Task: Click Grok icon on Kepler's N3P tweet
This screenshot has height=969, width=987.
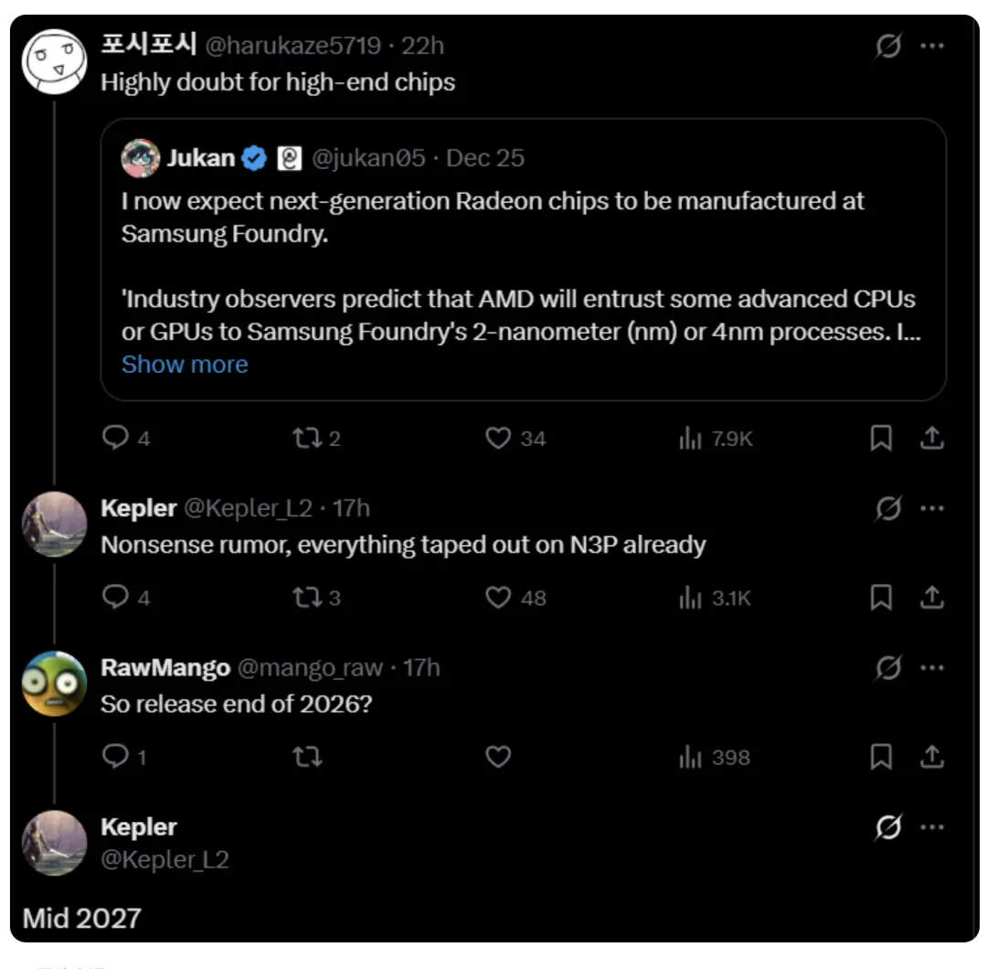Action: click(887, 509)
